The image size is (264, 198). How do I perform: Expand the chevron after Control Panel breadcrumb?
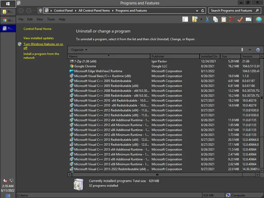[x=76, y=11]
